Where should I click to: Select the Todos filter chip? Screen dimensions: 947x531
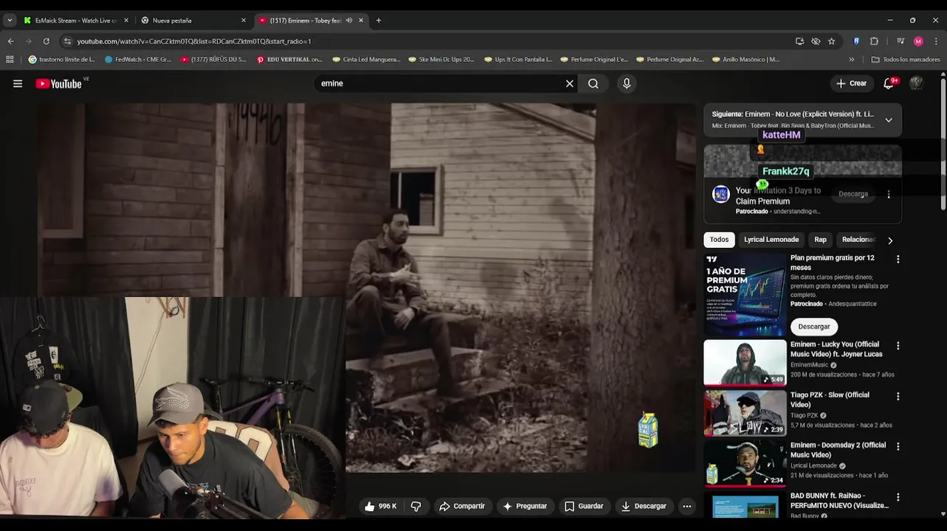tap(719, 240)
